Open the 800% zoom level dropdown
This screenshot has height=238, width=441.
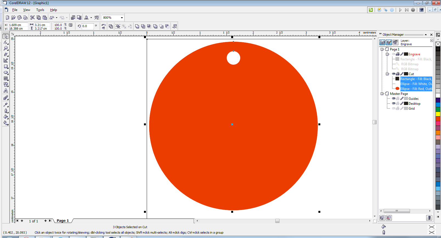pyautogui.click(x=122, y=18)
